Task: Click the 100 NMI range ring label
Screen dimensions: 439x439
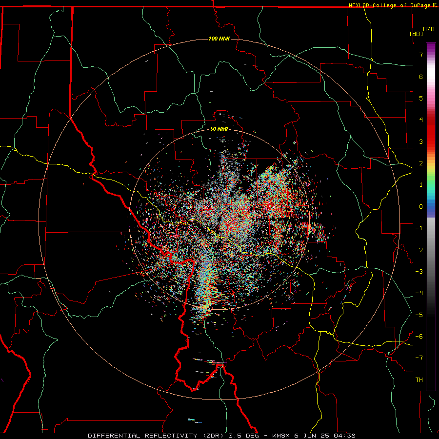Action: coord(219,39)
